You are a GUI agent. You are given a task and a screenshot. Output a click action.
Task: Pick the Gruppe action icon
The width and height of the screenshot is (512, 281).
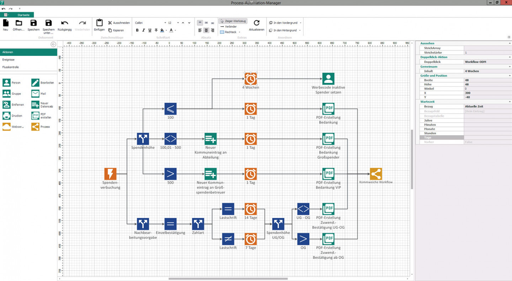point(6,94)
